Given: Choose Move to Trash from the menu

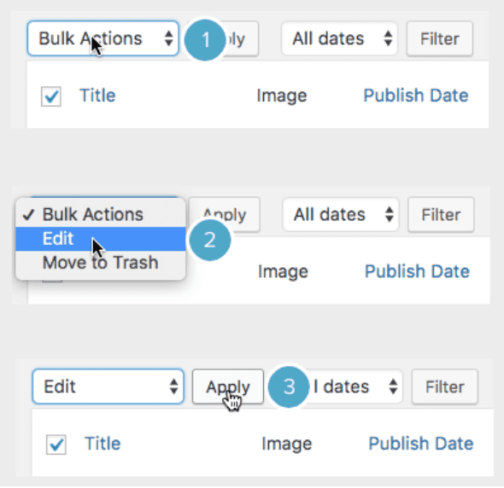Looking at the screenshot, I should coord(101,263).
